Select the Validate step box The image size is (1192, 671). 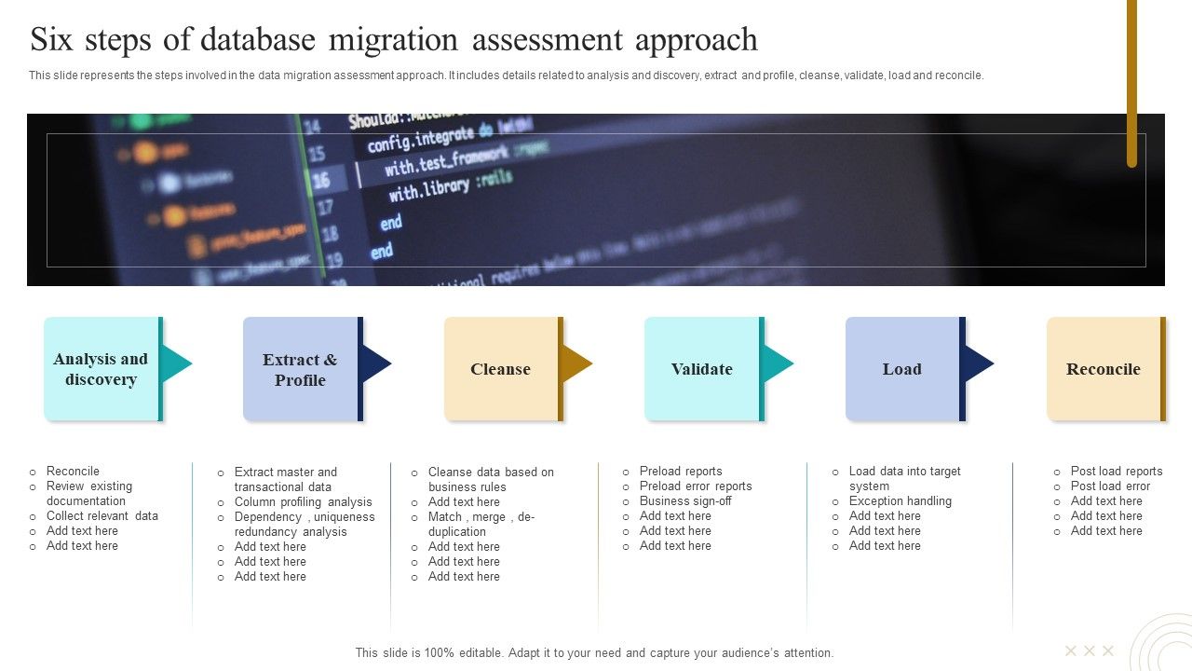(704, 369)
